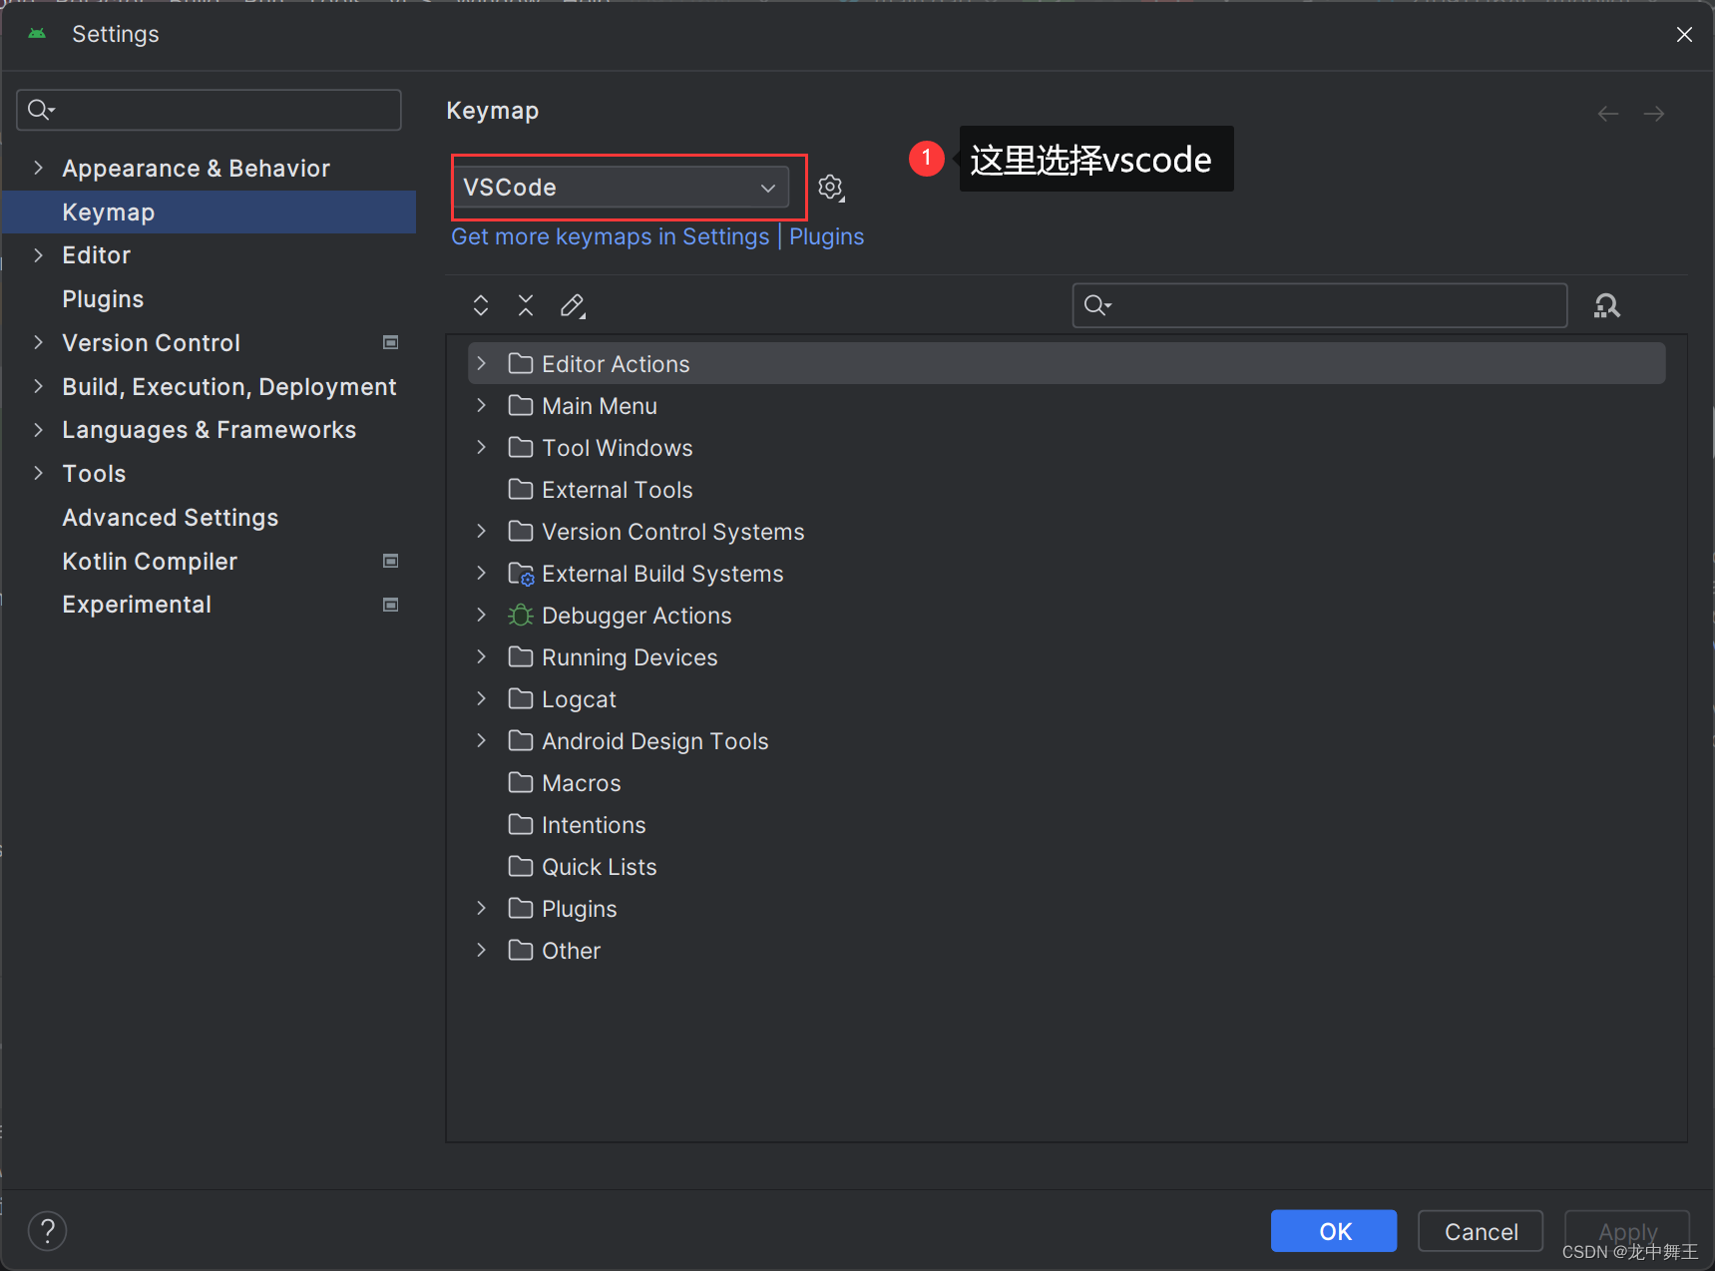This screenshot has width=1715, height=1271.
Task: Expand the Plugins keymap folder
Action: click(x=482, y=908)
